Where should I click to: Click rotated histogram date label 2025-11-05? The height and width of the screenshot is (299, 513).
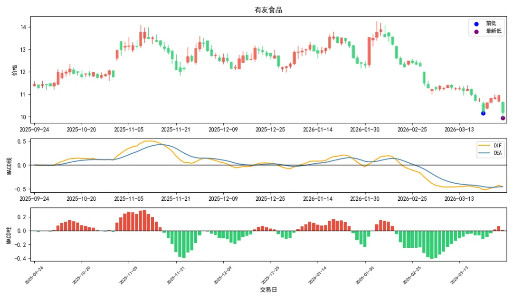[128, 275]
